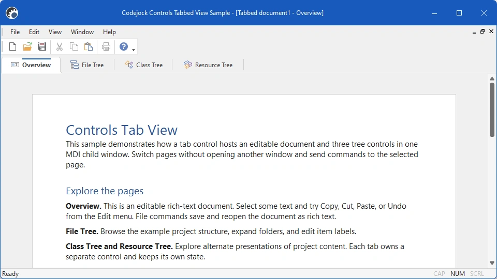Switch to the Class Tree tab
497x279 pixels.
tap(143, 65)
